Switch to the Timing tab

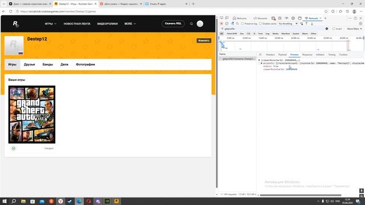coord(332,55)
